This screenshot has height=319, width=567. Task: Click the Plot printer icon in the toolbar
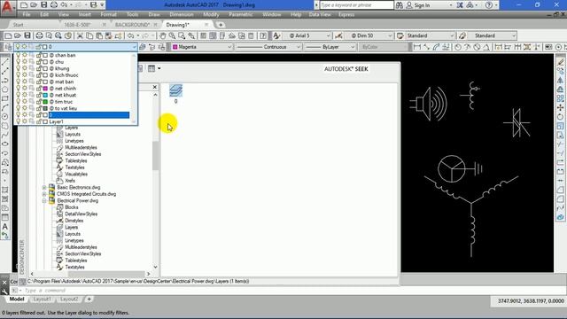point(39,35)
